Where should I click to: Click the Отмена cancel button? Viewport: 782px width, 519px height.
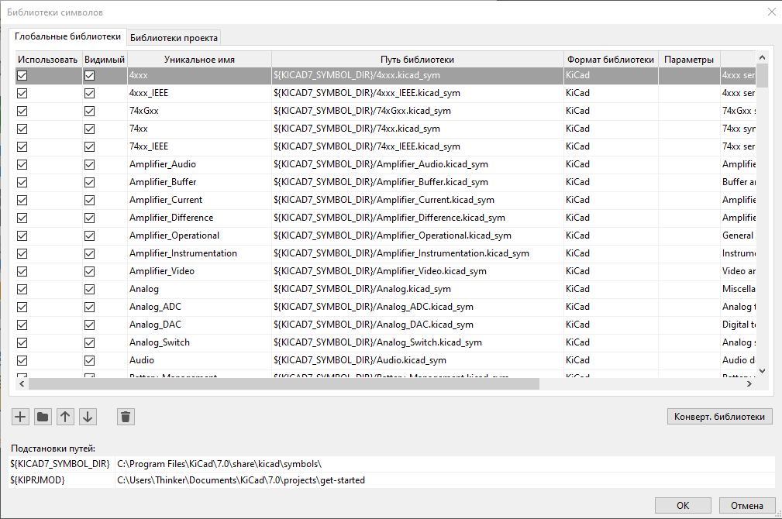[746, 505]
